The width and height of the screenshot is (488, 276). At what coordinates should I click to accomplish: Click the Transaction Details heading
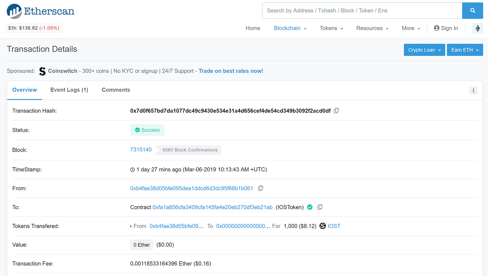point(42,49)
